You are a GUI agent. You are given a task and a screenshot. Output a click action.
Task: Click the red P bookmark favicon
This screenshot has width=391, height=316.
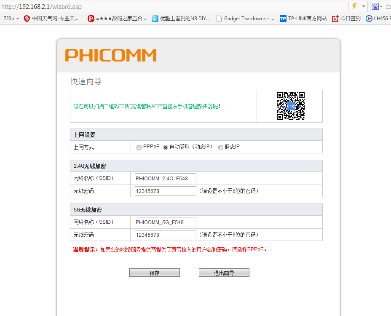[91, 19]
